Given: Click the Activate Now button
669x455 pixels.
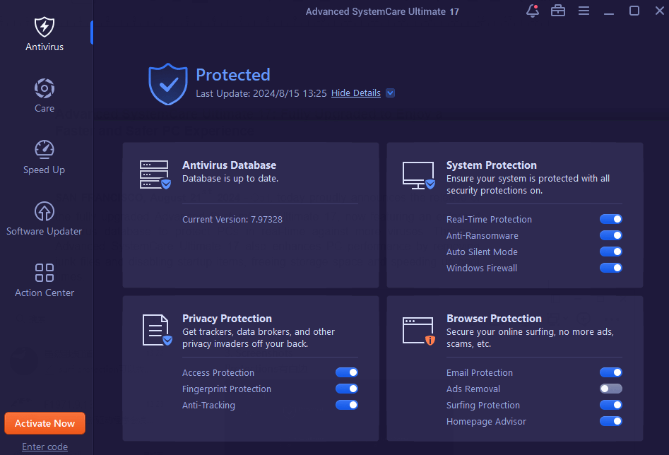Looking at the screenshot, I should click(x=45, y=423).
